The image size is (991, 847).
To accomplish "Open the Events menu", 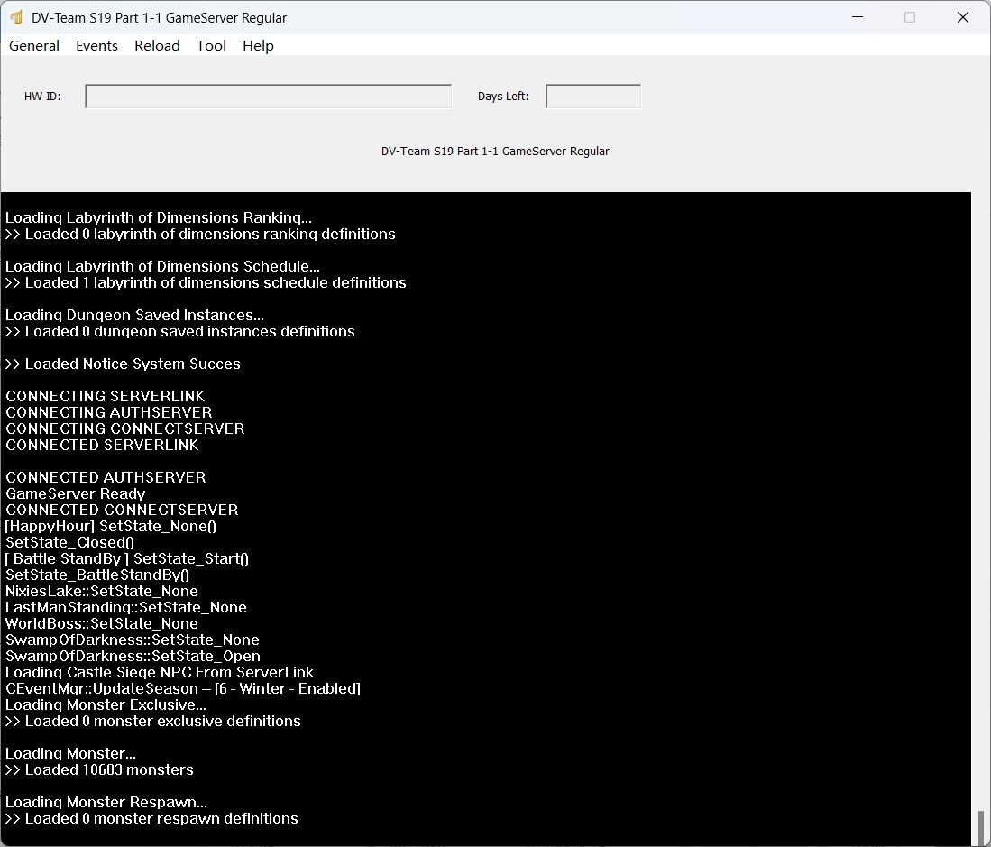I will click(96, 46).
